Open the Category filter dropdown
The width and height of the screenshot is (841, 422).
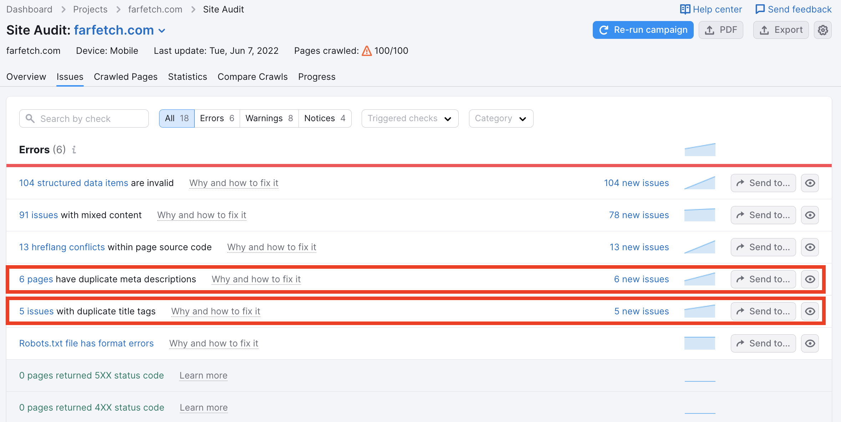click(500, 118)
